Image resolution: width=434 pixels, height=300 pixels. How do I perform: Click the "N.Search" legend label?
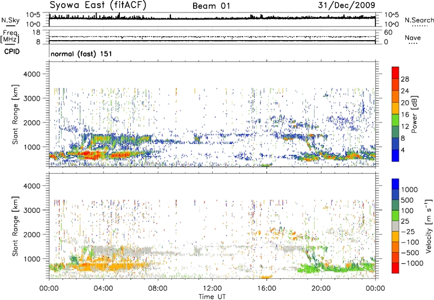click(419, 20)
